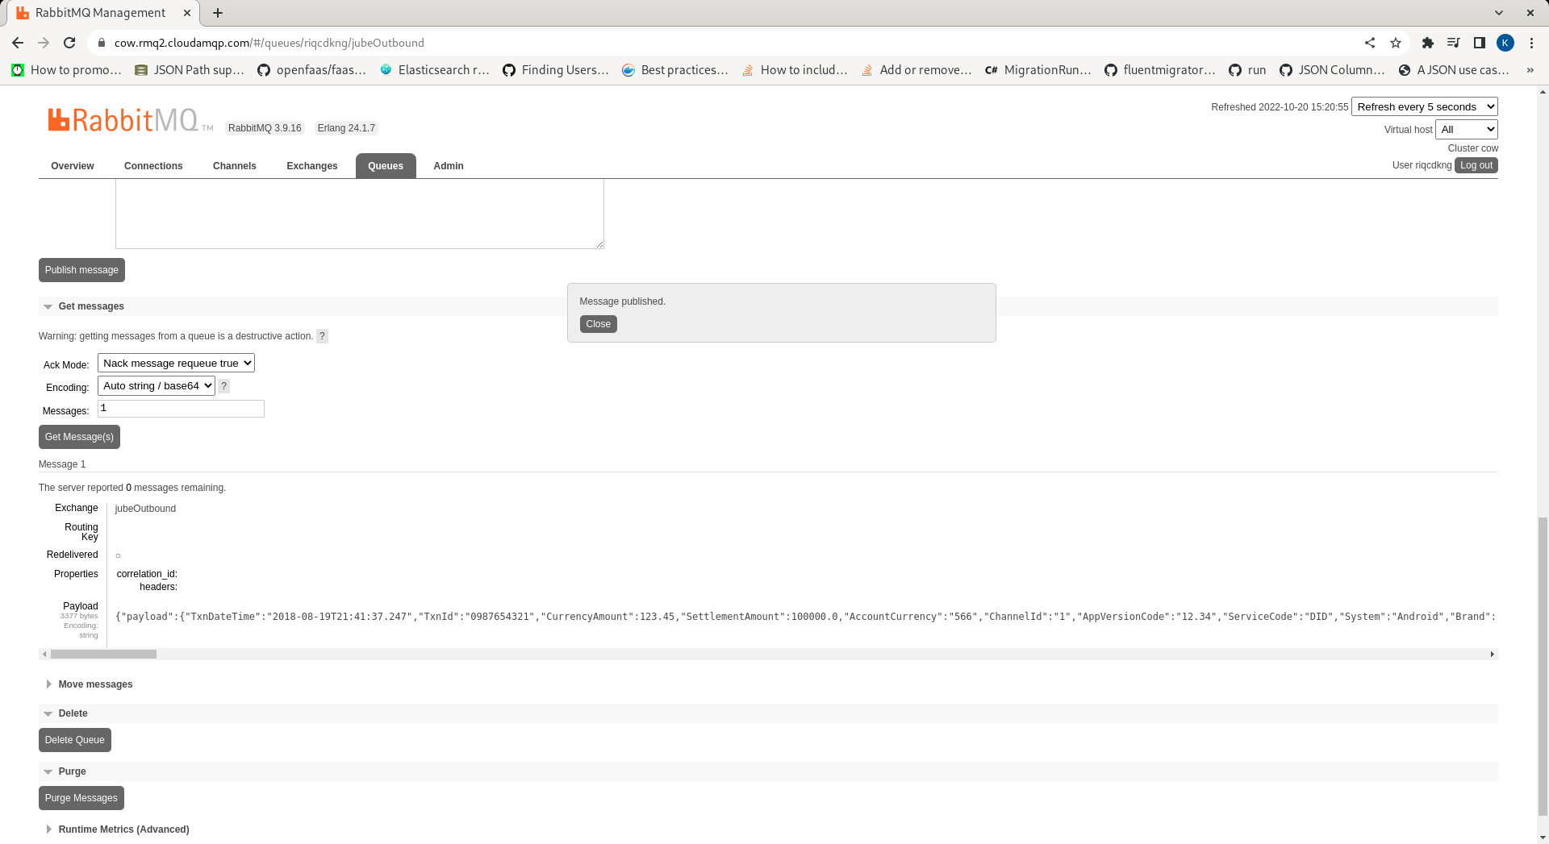Click the Erlang 24.1.7 version label
Screen dimensions: 1549x844
coord(346,128)
